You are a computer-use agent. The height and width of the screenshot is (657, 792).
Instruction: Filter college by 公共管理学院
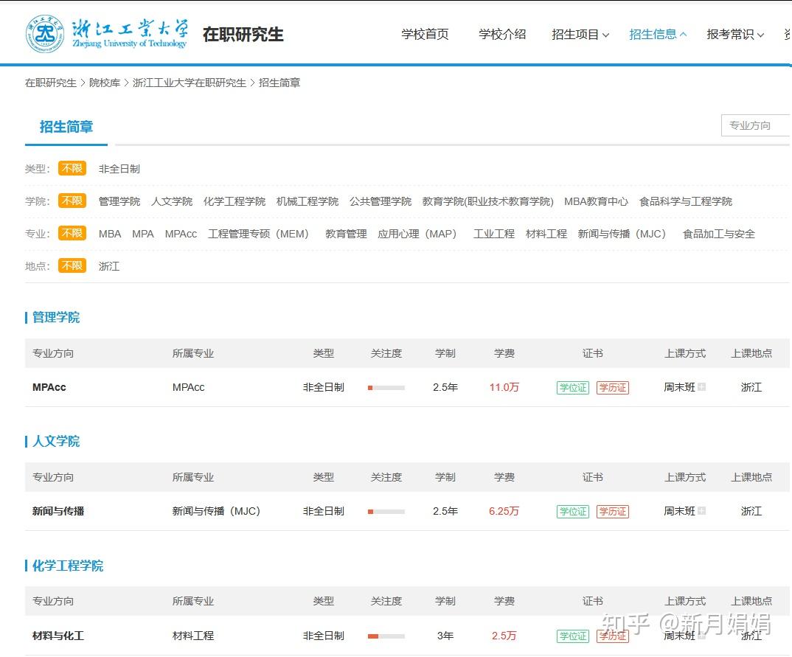[x=381, y=201]
